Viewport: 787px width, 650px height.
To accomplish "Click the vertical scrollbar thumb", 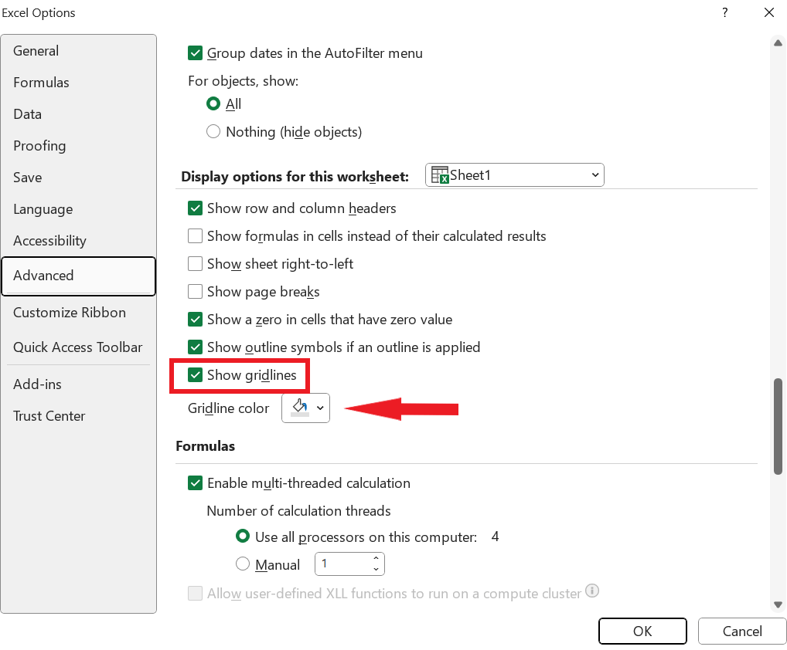I will (x=778, y=426).
